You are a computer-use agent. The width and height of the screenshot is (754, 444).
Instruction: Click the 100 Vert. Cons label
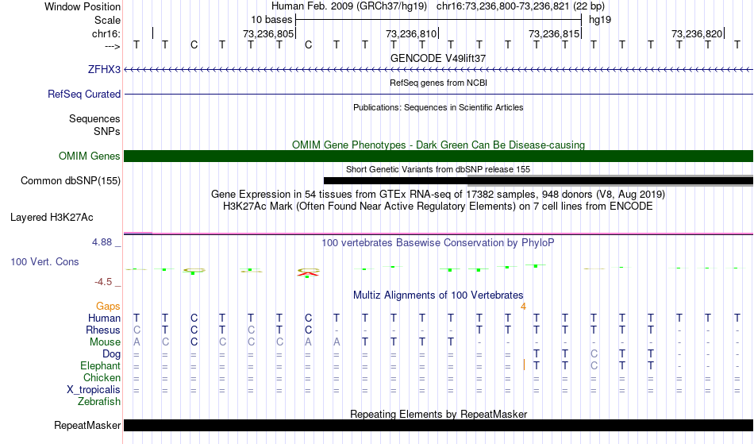[x=44, y=261]
